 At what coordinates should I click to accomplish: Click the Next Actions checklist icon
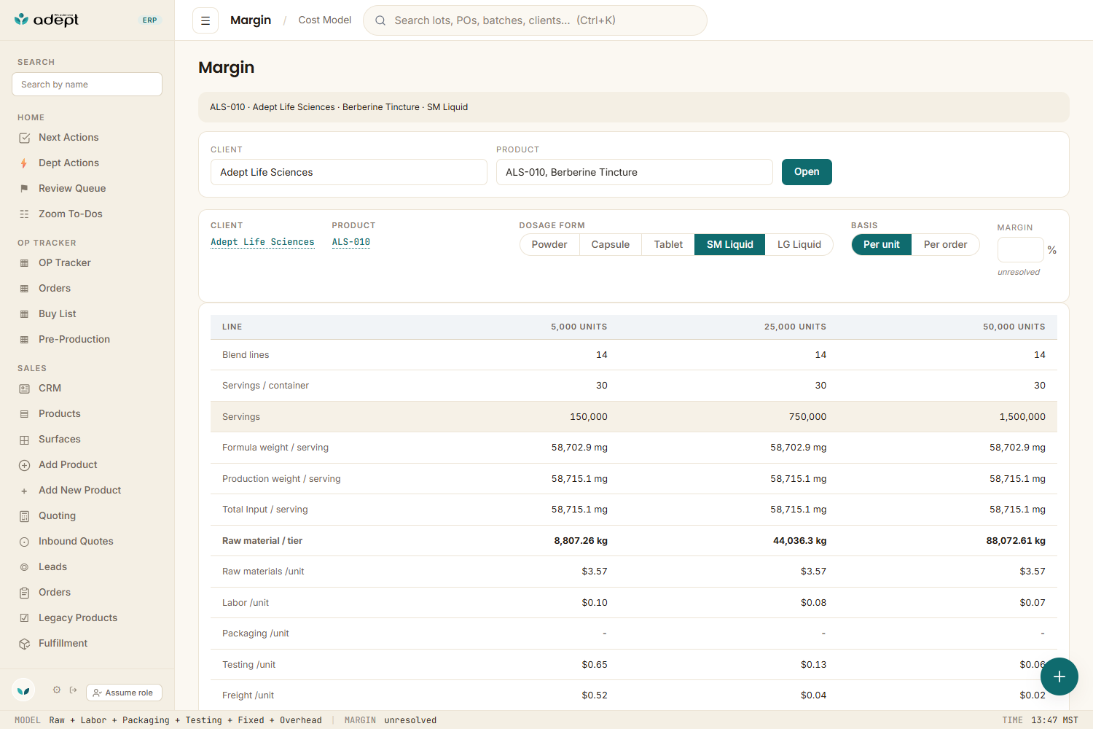click(x=24, y=138)
